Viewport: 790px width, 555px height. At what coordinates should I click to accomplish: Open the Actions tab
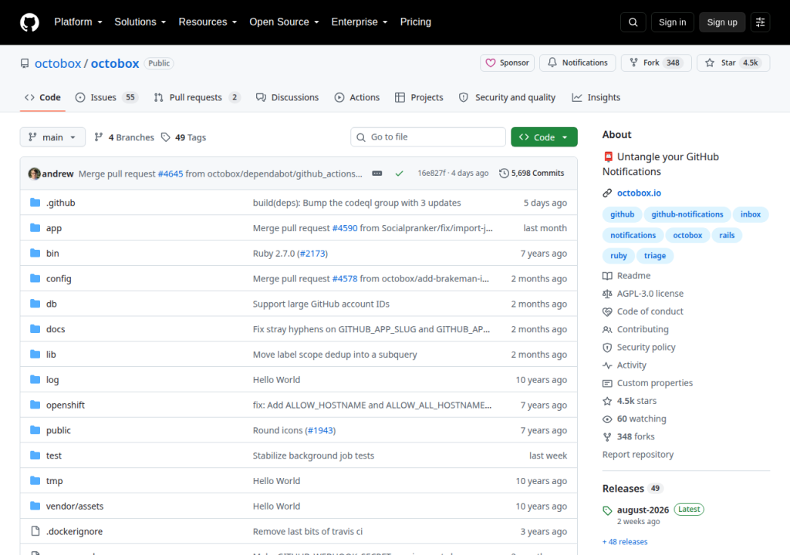[357, 98]
